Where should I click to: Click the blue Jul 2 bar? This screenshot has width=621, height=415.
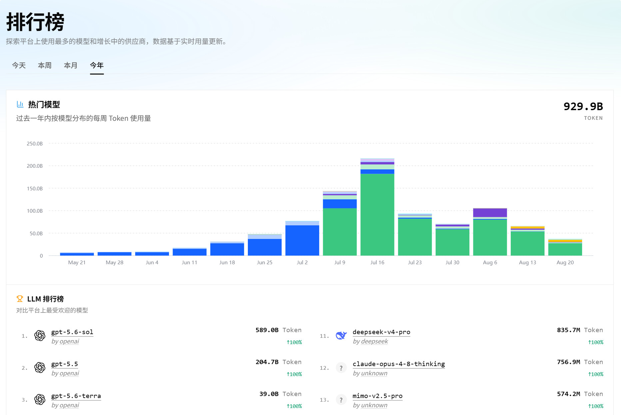[302, 241]
